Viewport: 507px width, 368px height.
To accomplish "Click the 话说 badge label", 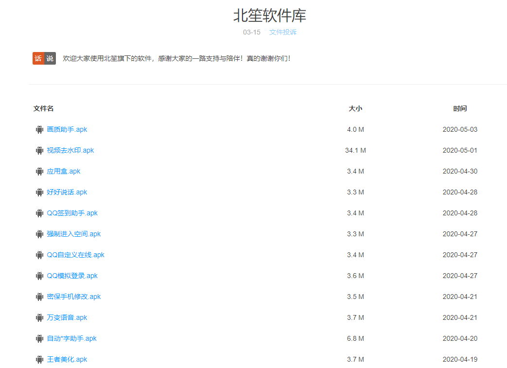I will coord(44,58).
